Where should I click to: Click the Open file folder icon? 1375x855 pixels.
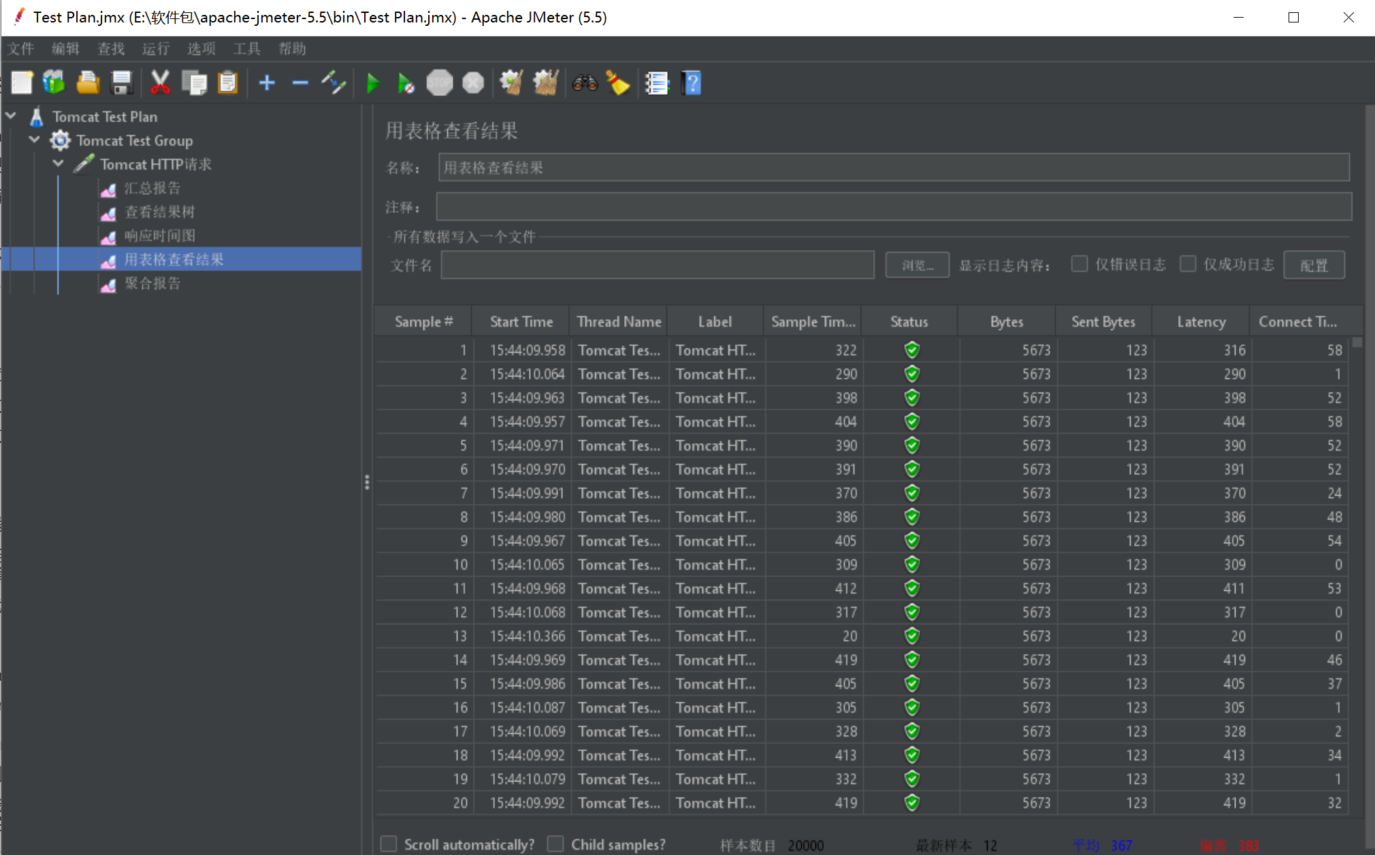[x=88, y=83]
